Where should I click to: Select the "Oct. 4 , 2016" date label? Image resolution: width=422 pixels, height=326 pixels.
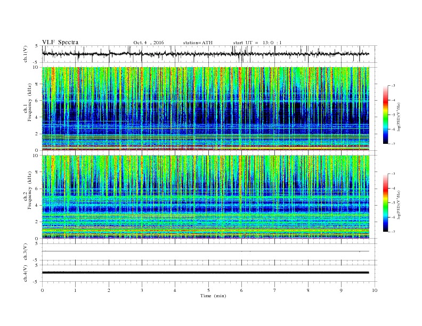pos(149,43)
